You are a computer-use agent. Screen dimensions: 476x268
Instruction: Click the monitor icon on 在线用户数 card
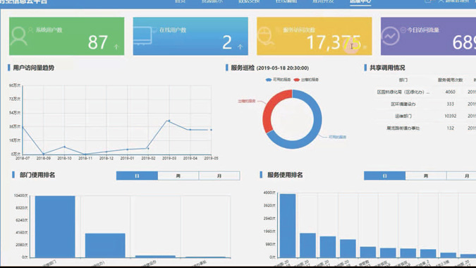click(x=142, y=36)
